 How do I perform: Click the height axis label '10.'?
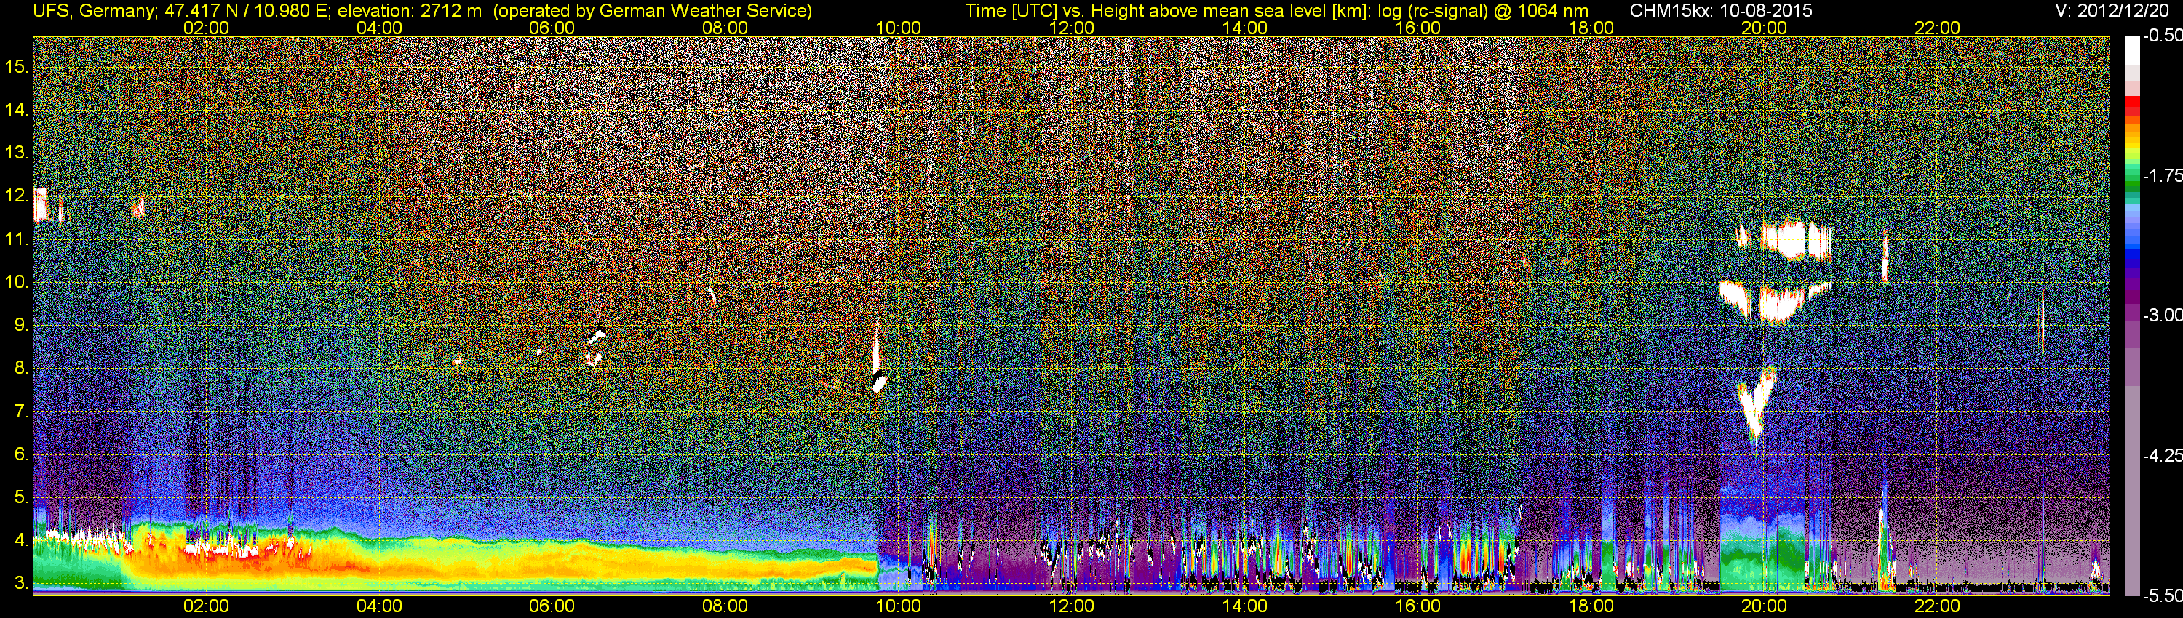(17, 282)
